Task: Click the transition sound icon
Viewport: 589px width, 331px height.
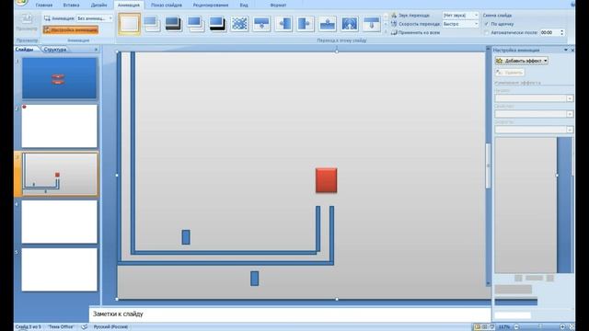Action: click(x=394, y=16)
